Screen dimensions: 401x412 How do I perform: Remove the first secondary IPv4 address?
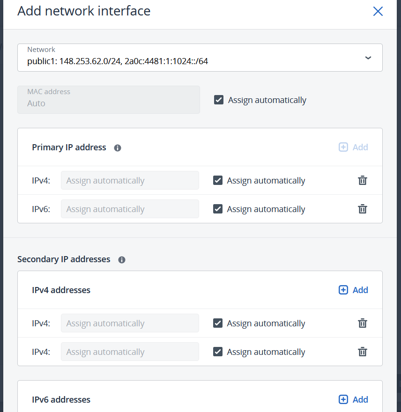(x=362, y=323)
